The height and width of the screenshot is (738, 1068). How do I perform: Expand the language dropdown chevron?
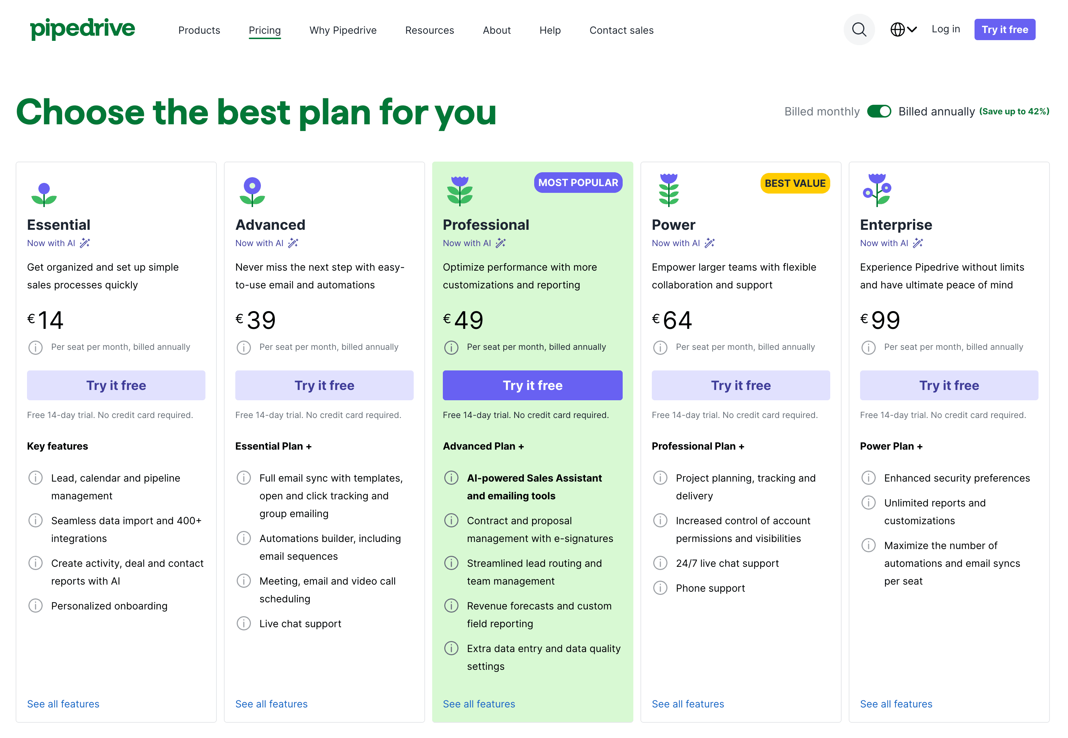pos(912,29)
